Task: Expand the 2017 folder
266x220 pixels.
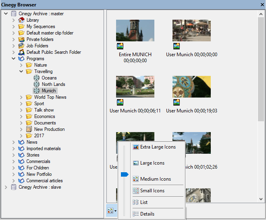Action: tap(21, 136)
